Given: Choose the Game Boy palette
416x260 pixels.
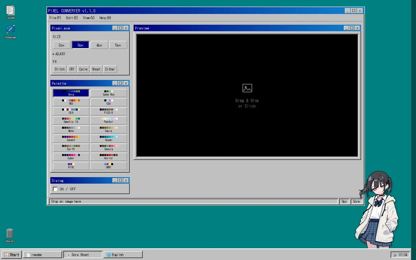Looking at the screenshot, I should tap(109, 93).
